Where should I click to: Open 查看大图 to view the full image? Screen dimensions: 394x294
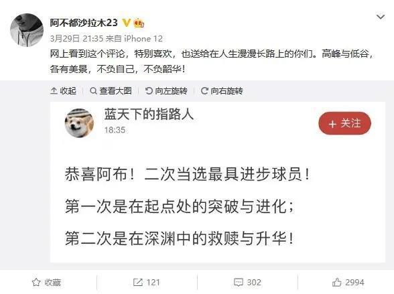(111, 90)
